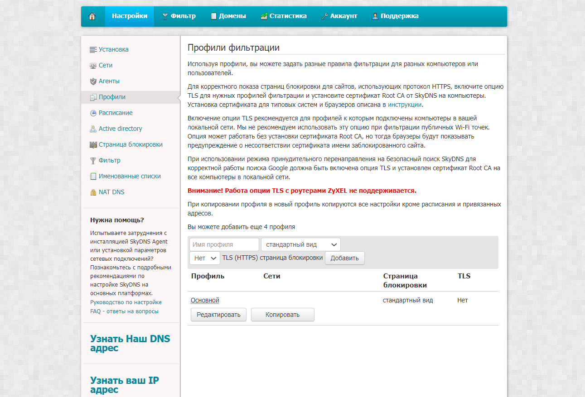Image resolution: width=585 pixels, height=397 pixels.
Task: Expand the TLS Нет dropdown
Action: pyautogui.click(x=205, y=258)
